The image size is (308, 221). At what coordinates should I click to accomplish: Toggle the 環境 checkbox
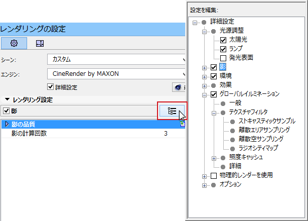tap(214, 76)
